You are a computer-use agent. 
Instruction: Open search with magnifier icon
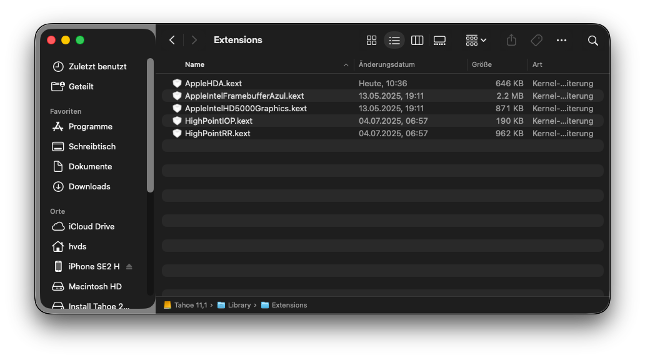pyautogui.click(x=592, y=41)
